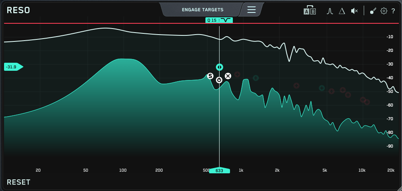Click the red suggested node near 3k
The height and width of the screenshot is (191, 402).
click(296, 86)
